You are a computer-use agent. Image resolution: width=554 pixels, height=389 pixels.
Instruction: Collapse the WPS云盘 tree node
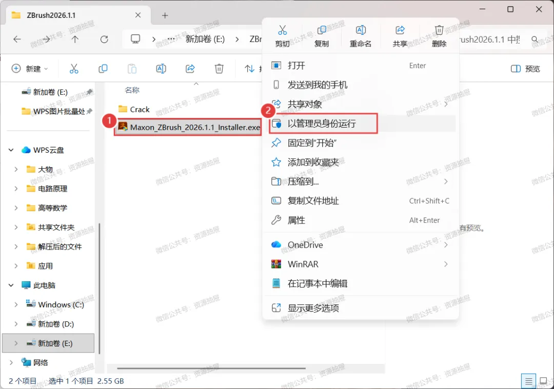tap(11, 150)
